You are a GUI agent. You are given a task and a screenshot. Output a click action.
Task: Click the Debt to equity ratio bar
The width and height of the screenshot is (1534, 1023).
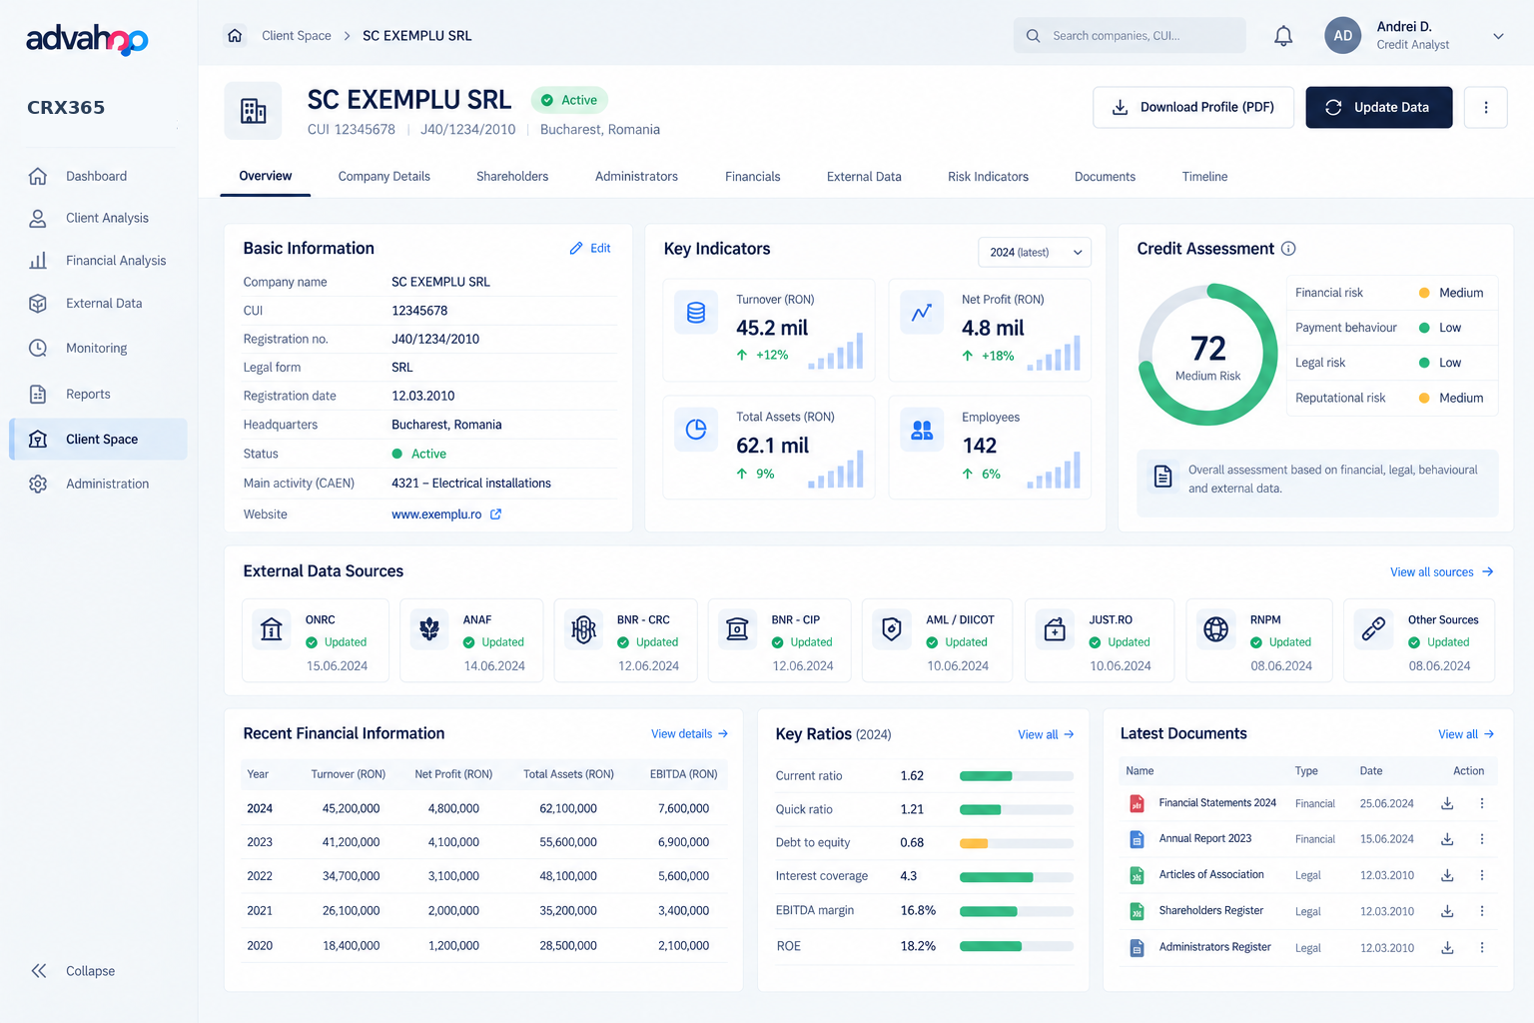coord(1017,843)
